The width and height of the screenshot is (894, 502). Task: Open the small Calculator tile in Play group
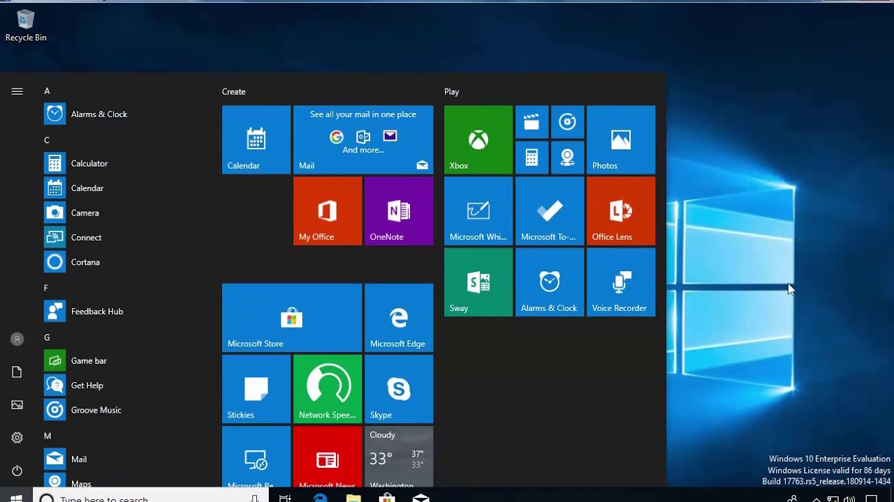[532, 158]
